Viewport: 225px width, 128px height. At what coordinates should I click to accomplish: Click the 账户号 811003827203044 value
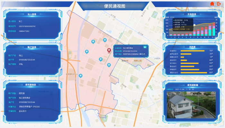click(x=27, y=60)
